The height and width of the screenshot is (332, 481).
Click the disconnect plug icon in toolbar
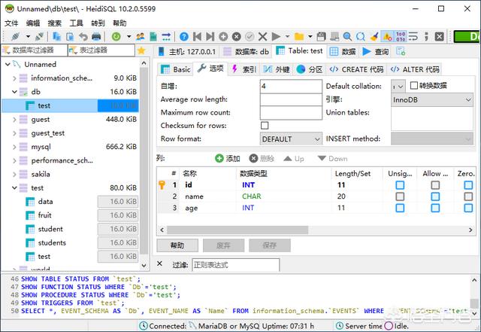[40, 37]
